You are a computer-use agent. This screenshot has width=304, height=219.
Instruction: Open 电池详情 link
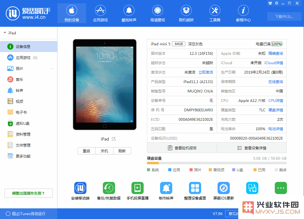[275, 129]
